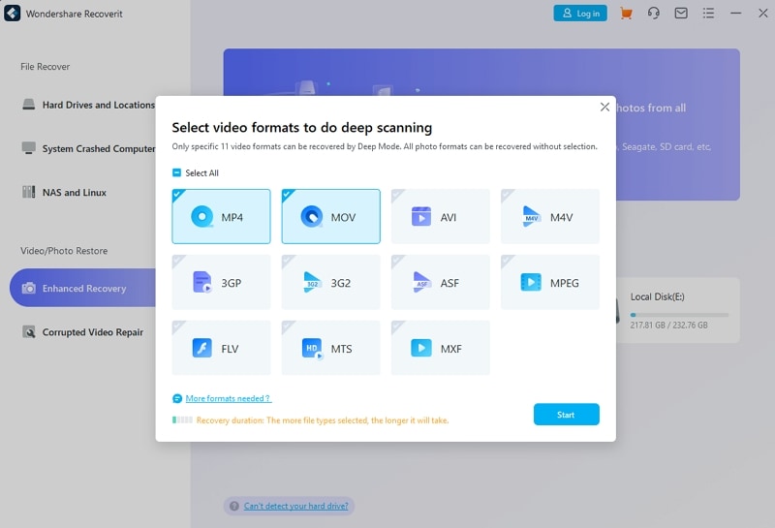Click the Start button

point(566,415)
